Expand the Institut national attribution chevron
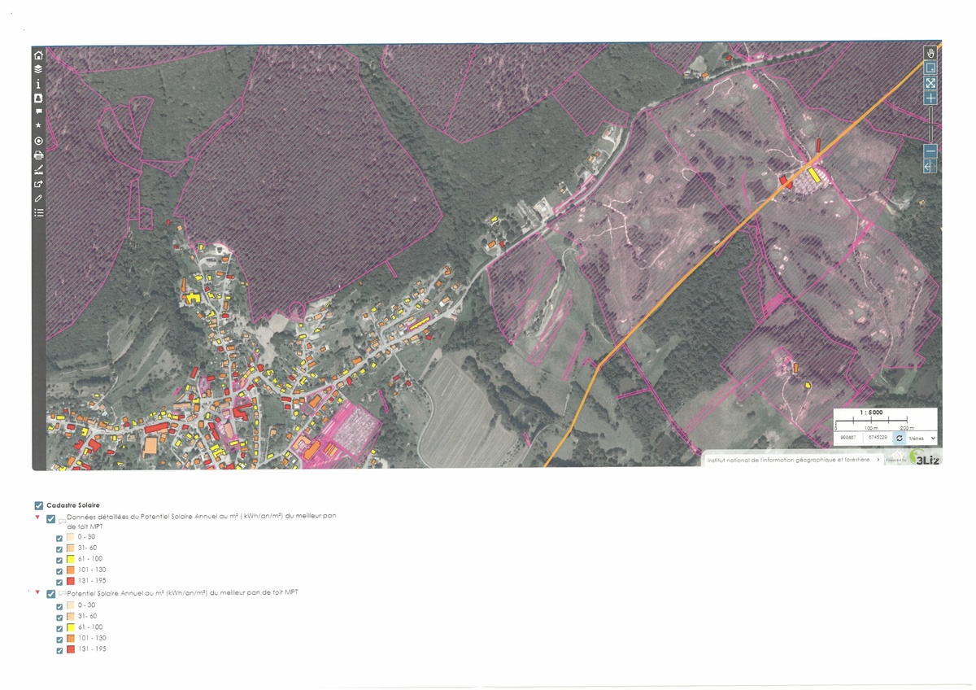 coord(878,460)
